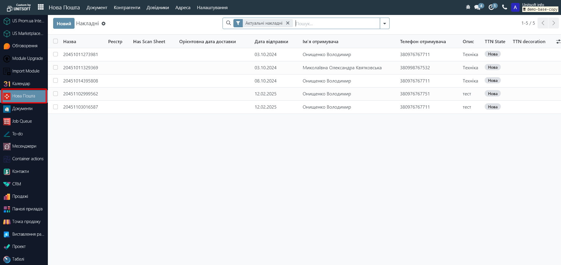This screenshot has height=265, width=561.
Task: Select checkbox for waybill 20451103016587
Action: 55,107
